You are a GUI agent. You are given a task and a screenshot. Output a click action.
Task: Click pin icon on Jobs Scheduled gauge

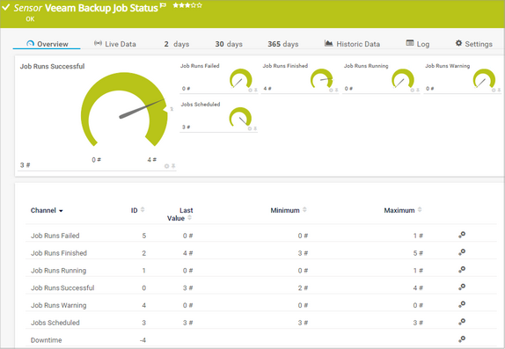click(255, 128)
